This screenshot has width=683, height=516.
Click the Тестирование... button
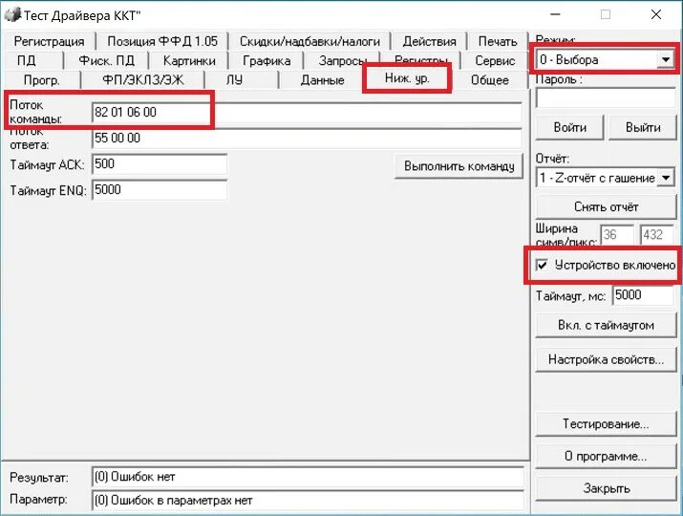point(606,423)
